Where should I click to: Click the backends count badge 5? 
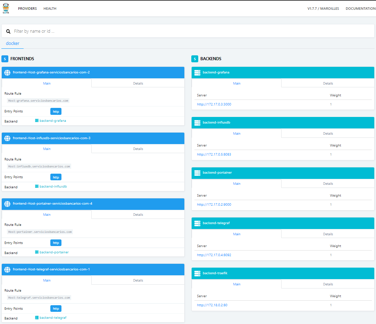tap(195, 59)
